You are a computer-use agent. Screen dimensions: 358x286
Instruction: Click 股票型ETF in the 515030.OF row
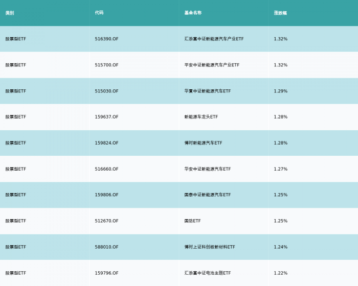click(16, 91)
